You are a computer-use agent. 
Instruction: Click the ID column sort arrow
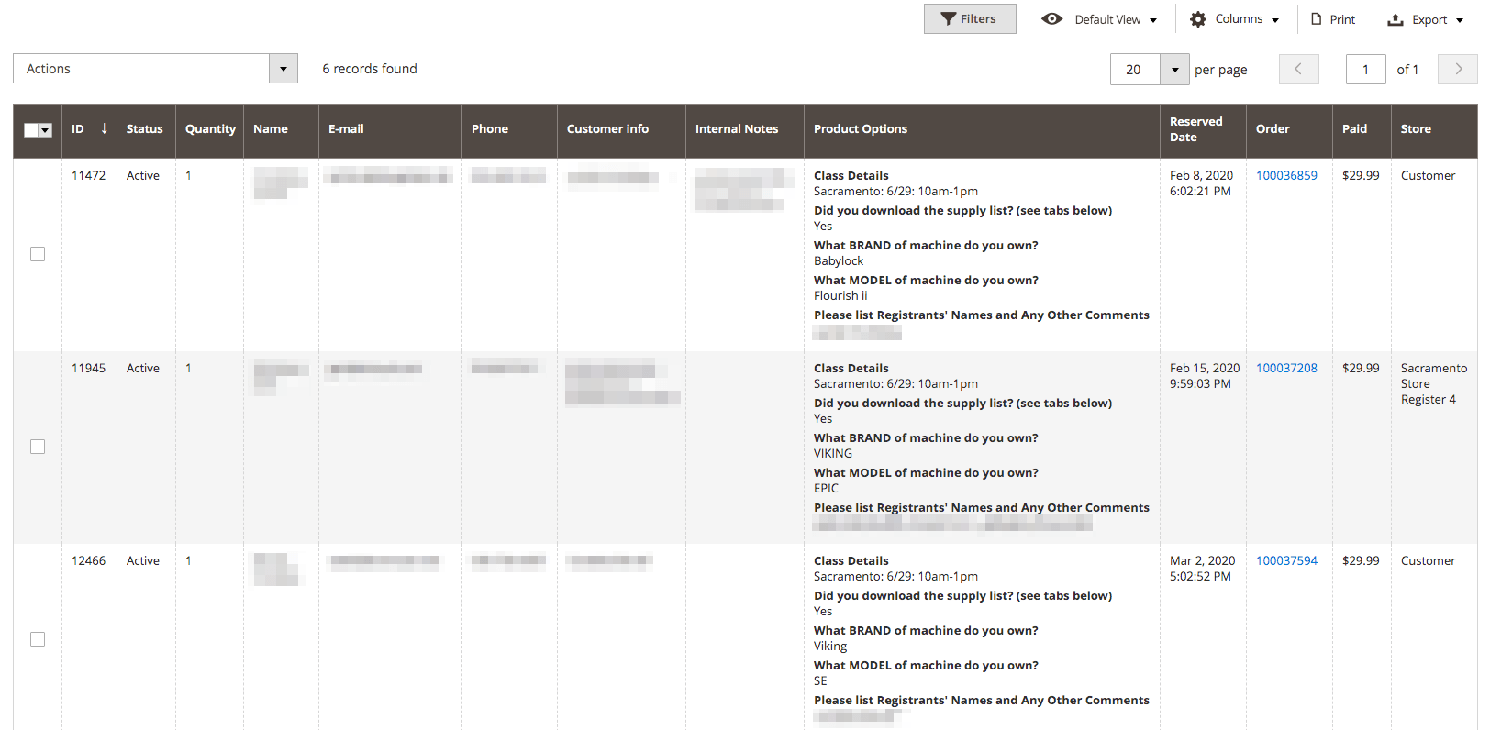click(104, 128)
